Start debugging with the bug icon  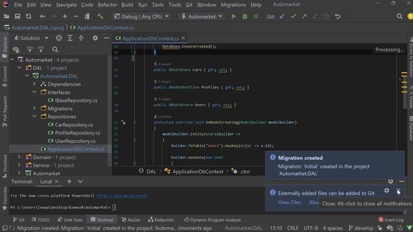[245, 17]
